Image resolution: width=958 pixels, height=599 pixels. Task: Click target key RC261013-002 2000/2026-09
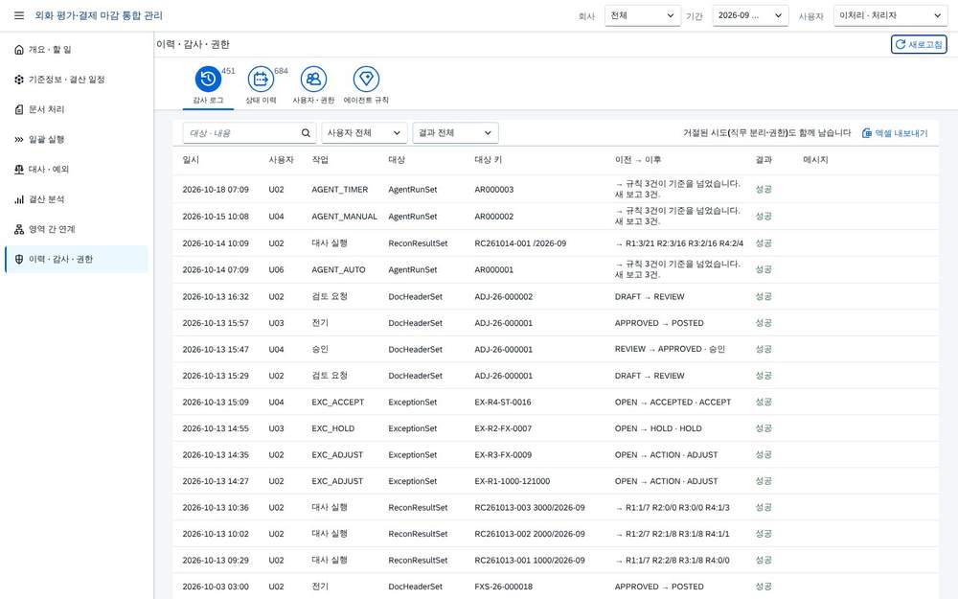[x=529, y=534]
